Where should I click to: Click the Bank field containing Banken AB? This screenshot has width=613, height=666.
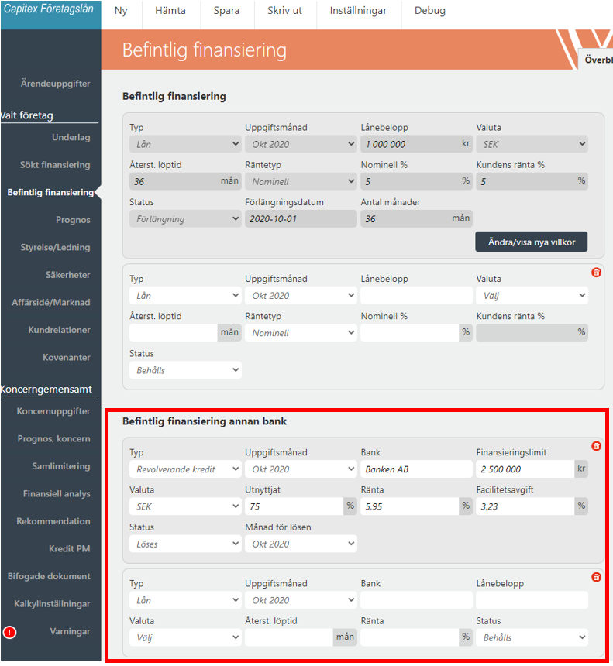pyautogui.click(x=416, y=469)
